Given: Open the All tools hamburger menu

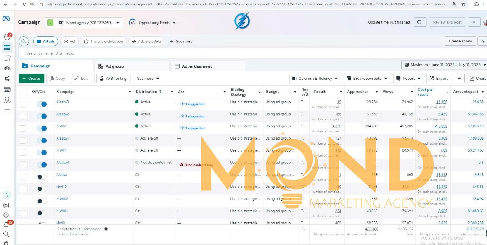Looking at the screenshot, I should (x=7, y=111).
